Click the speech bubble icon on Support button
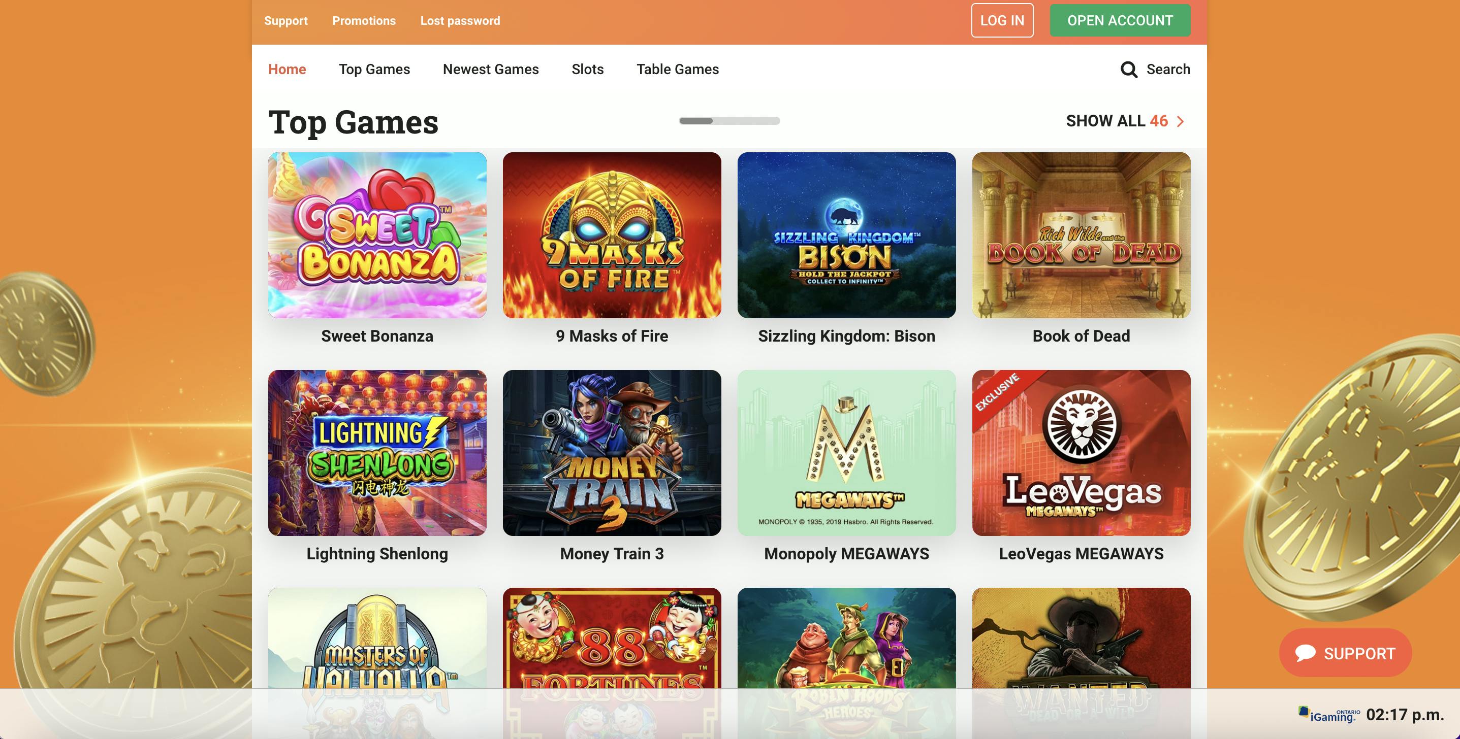This screenshot has width=1460, height=739. click(1305, 653)
